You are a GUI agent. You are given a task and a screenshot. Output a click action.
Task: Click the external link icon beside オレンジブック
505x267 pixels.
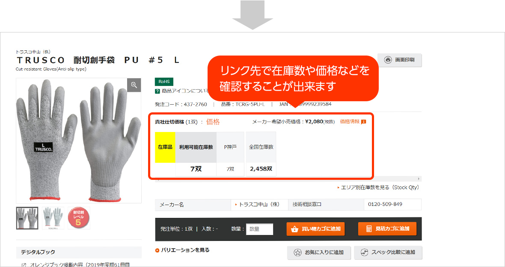click(x=24, y=265)
